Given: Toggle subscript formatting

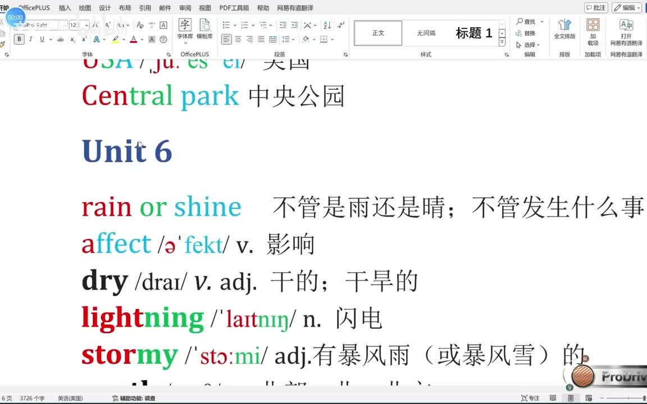Looking at the screenshot, I should [x=72, y=40].
